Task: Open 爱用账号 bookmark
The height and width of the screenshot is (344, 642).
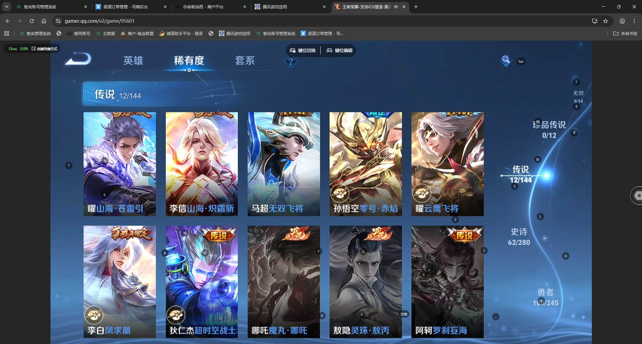Action: click(x=79, y=33)
